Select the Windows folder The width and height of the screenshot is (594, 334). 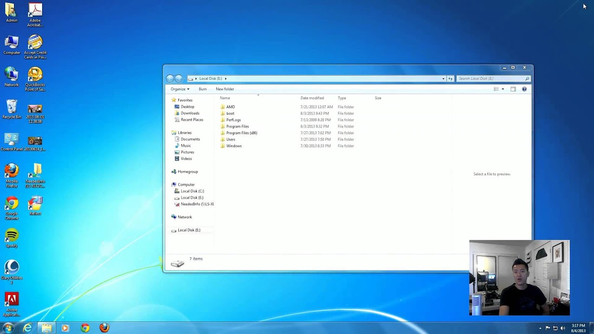tap(234, 146)
